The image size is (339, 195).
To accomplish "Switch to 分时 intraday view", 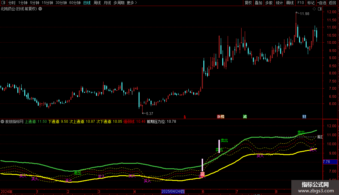I will coord(12,3).
